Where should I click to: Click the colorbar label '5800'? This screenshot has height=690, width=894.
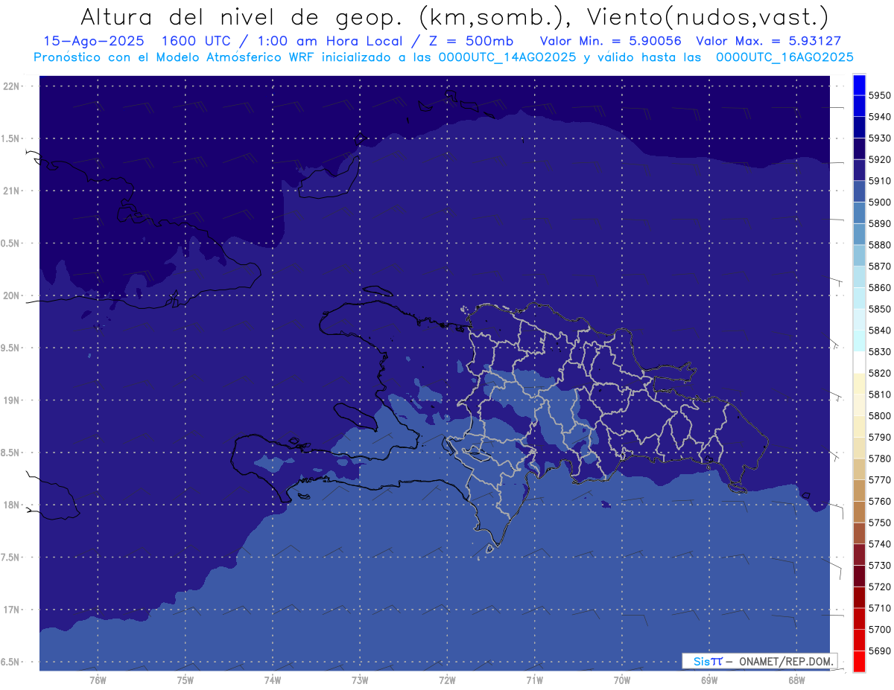tap(879, 415)
